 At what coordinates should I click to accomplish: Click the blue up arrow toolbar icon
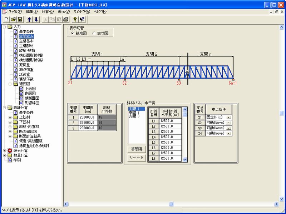pyautogui.click(x=30, y=19)
